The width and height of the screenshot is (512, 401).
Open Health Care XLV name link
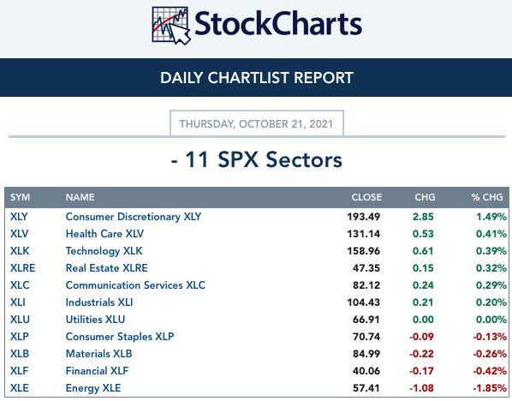(104, 234)
